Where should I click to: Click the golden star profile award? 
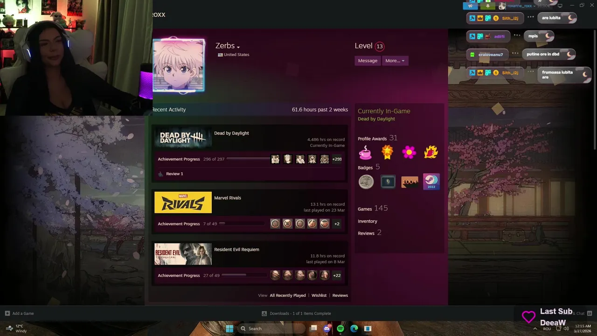tap(387, 152)
